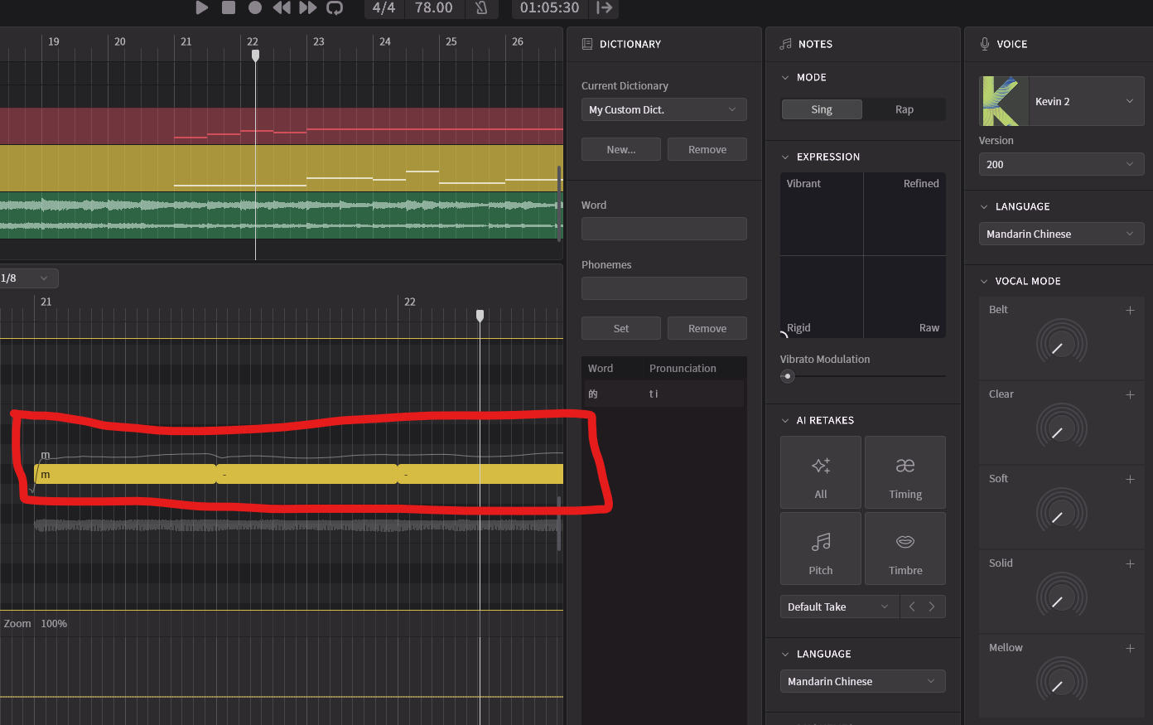Collapse the Expression section
Screen dimensions: 1153x725
tap(785, 157)
